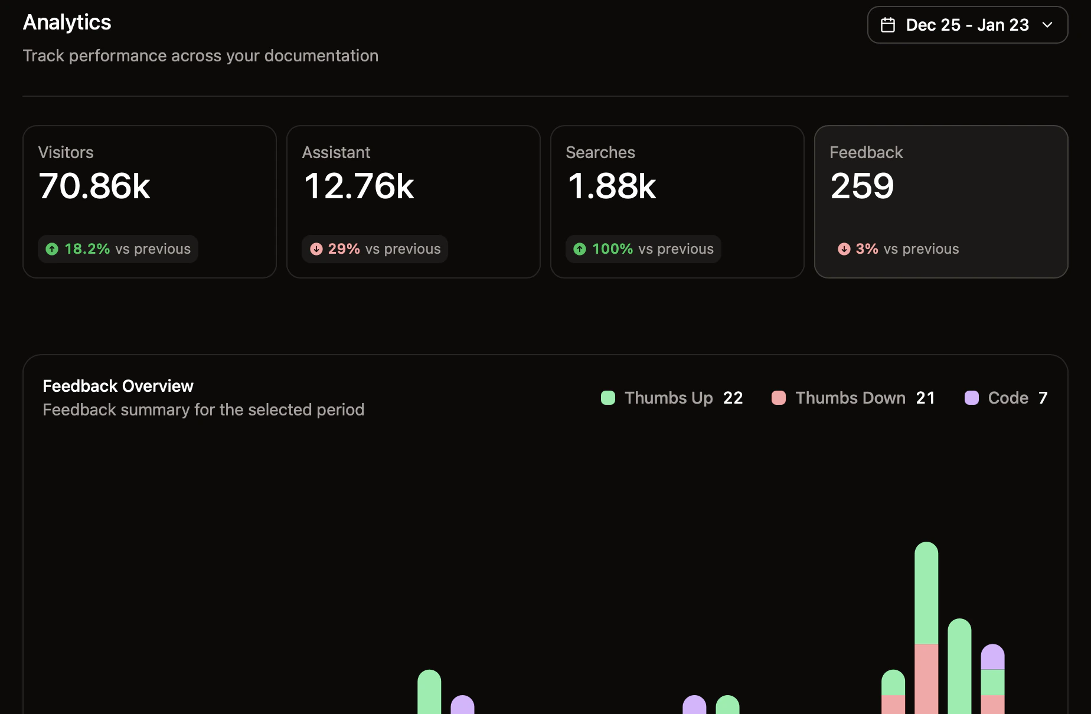The image size is (1091, 714).
Task: Click the up-arrow icon on Searches card
Action: (x=580, y=248)
